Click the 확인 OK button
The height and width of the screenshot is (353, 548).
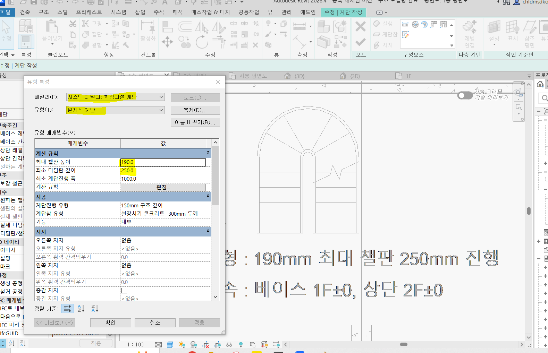coord(110,322)
